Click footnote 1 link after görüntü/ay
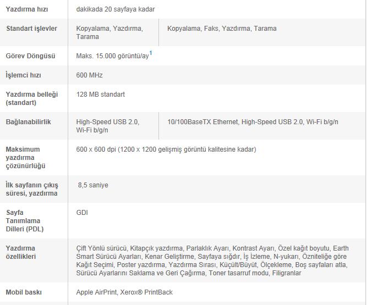 point(151,53)
